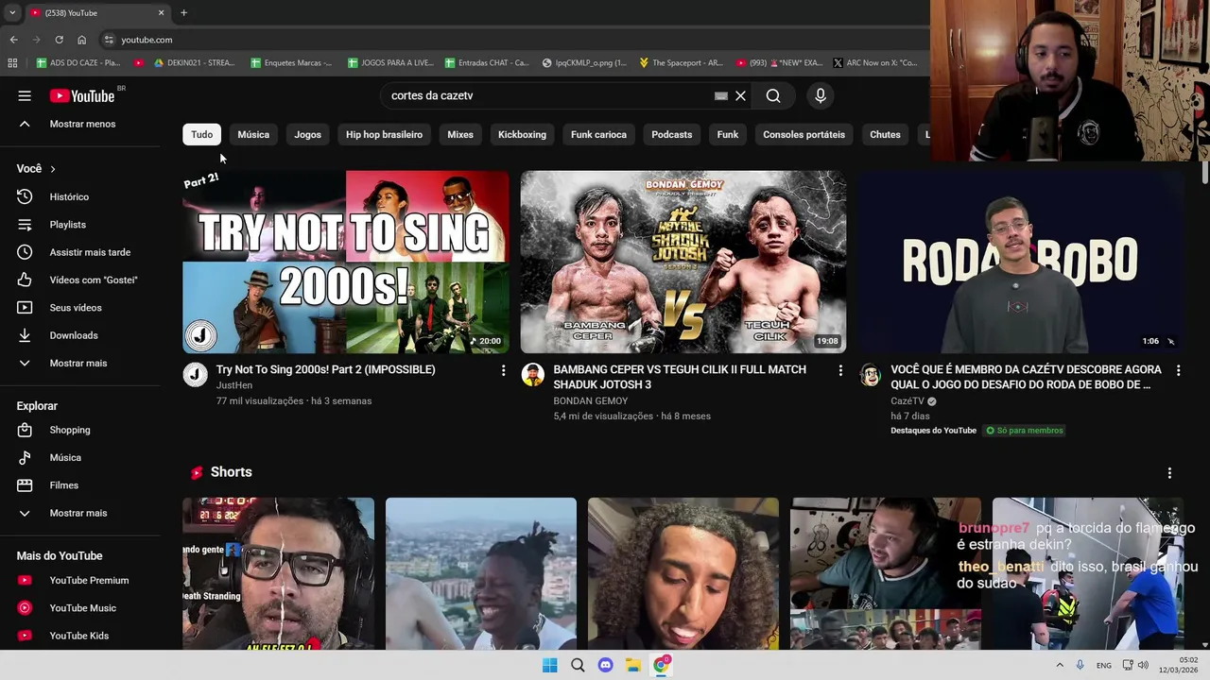
Task: Click the magnifier search button
Action: click(773, 95)
